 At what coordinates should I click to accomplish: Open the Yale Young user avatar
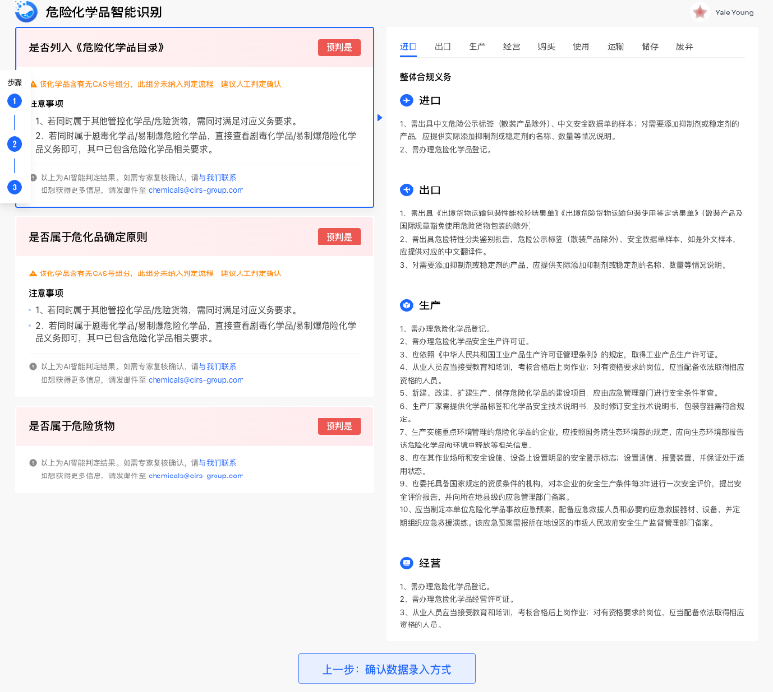point(700,13)
